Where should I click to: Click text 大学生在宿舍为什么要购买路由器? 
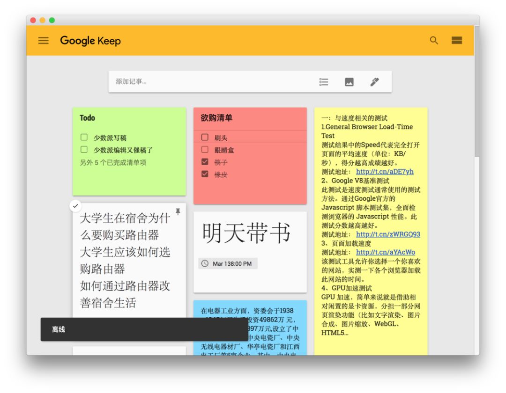click(x=125, y=226)
